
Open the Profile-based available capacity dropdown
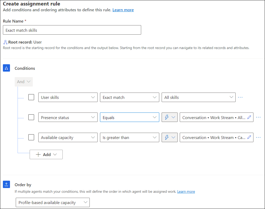pos(53,202)
